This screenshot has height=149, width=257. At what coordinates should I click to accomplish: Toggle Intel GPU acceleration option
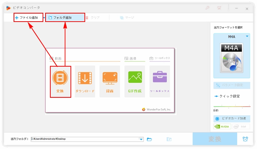point(240,127)
